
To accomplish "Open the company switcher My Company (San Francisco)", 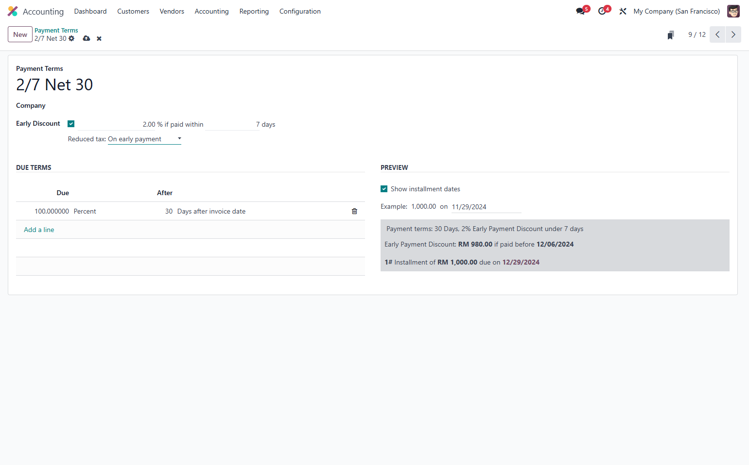I will [x=677, y=11].
